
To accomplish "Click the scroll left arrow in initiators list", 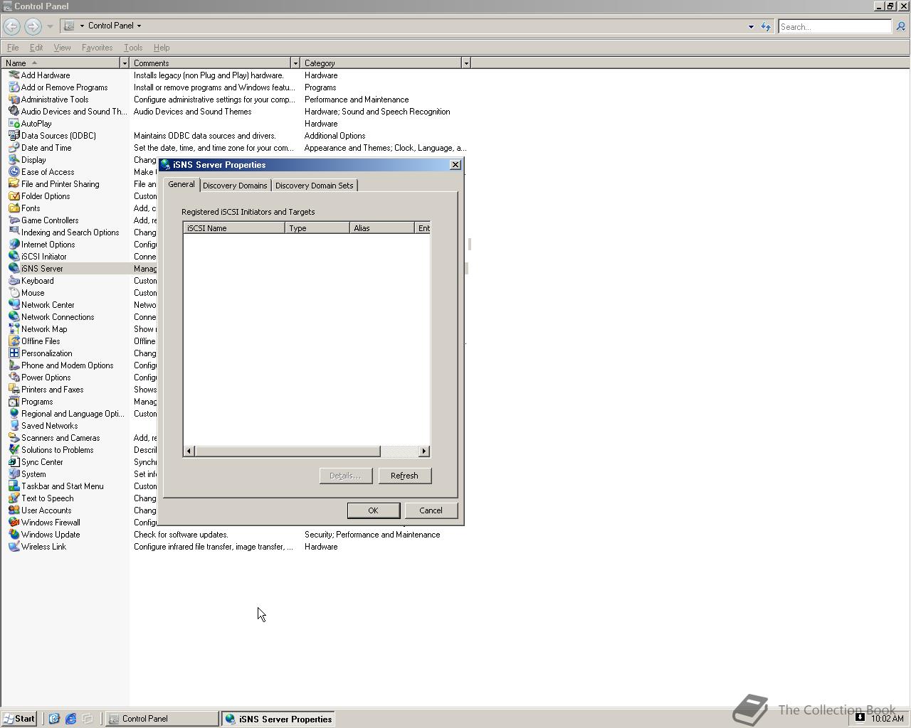I will [x=189, y=451].
